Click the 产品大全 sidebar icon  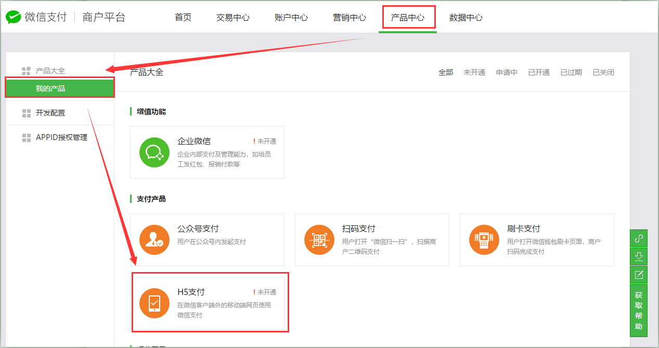(x=26, y=71)
